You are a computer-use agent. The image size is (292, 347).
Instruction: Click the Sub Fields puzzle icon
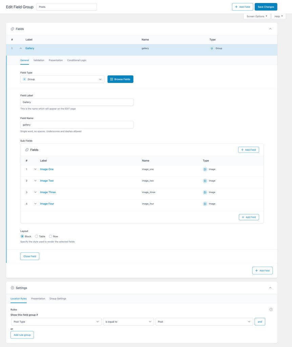point(27,150)
